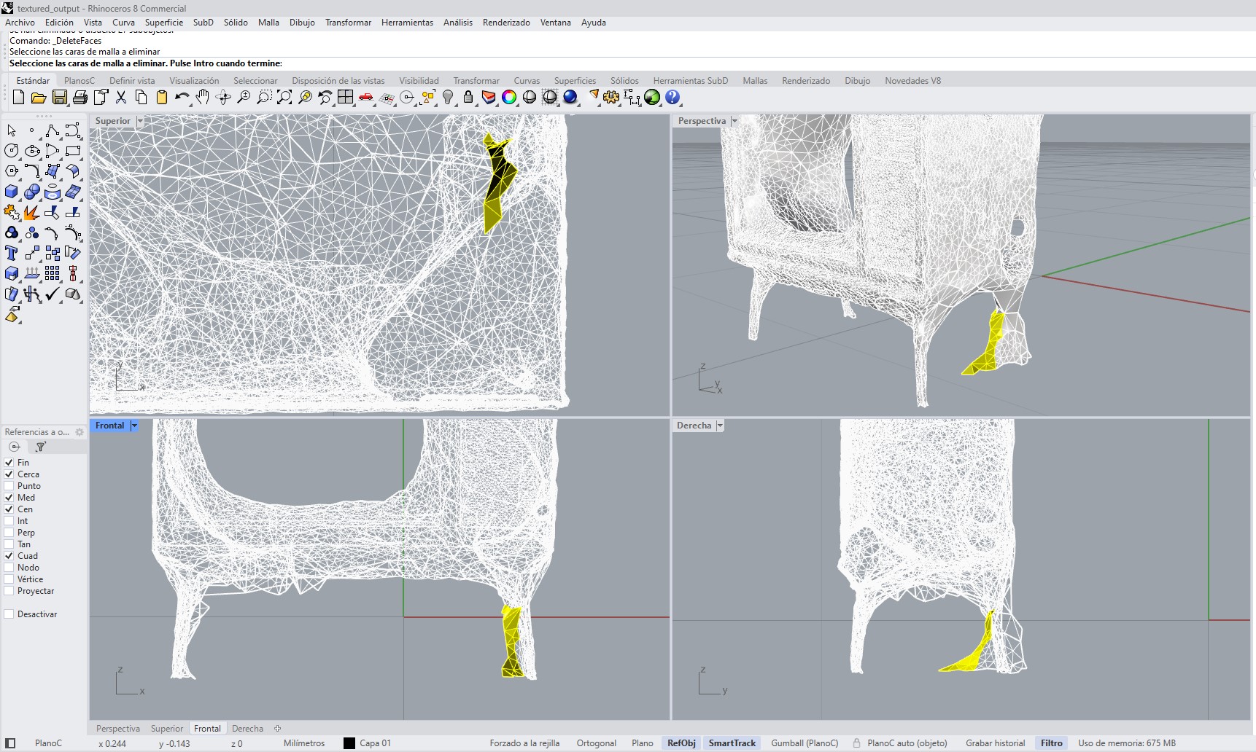This screenshot has height=752, width=1256.
Task: Select the Zoom dinámico magnifier icon
Action: coord(244,97)
